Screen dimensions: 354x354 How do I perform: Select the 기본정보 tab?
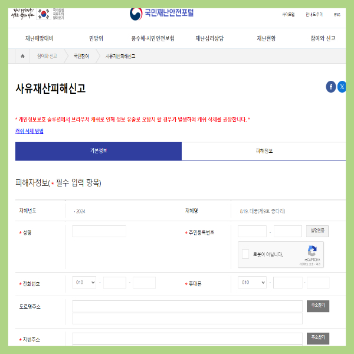(x=99, y=151)
